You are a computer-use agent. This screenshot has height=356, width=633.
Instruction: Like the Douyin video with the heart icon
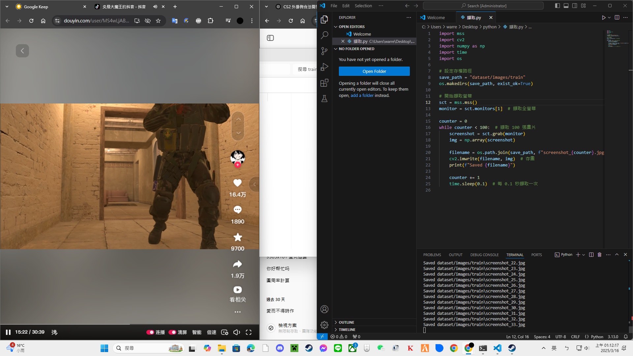point(237,183)
